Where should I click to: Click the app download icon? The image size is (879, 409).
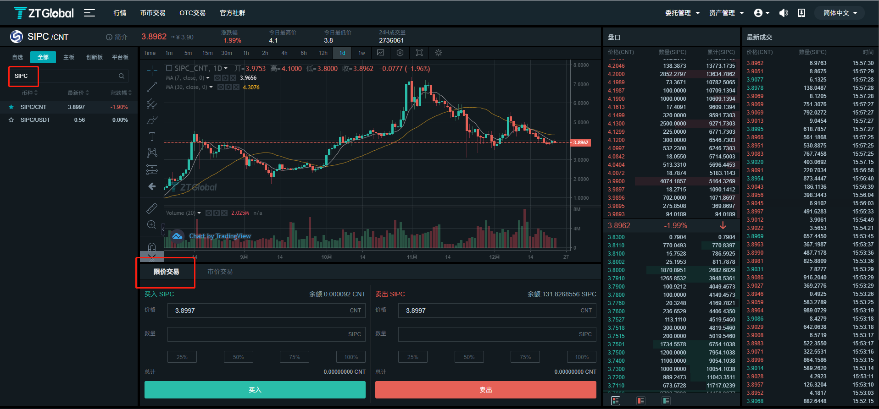801,13
